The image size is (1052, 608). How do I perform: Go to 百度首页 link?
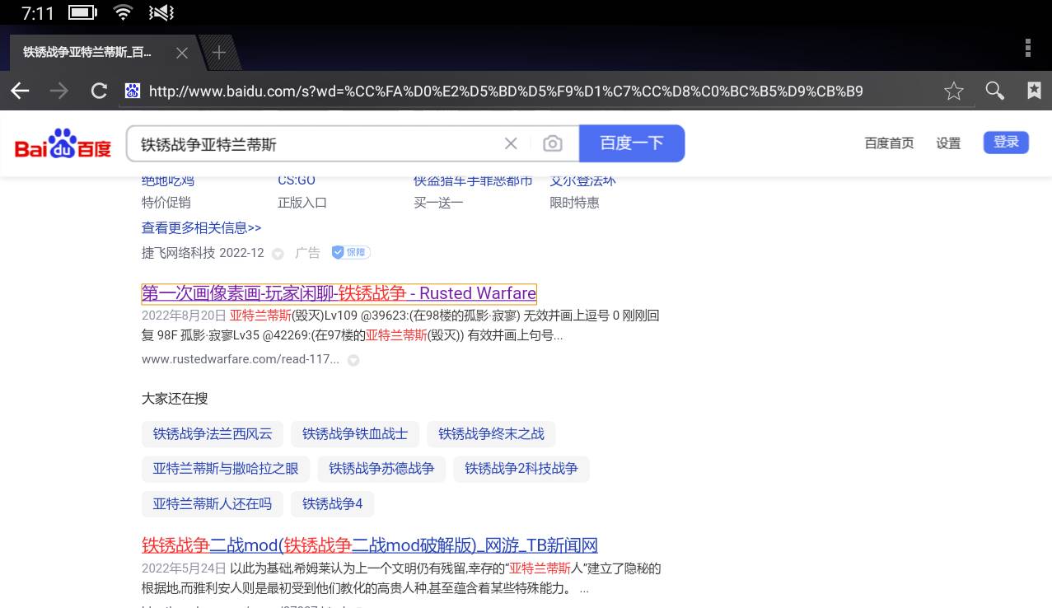888,143
